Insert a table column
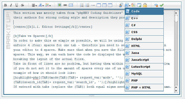 [110, 5]
